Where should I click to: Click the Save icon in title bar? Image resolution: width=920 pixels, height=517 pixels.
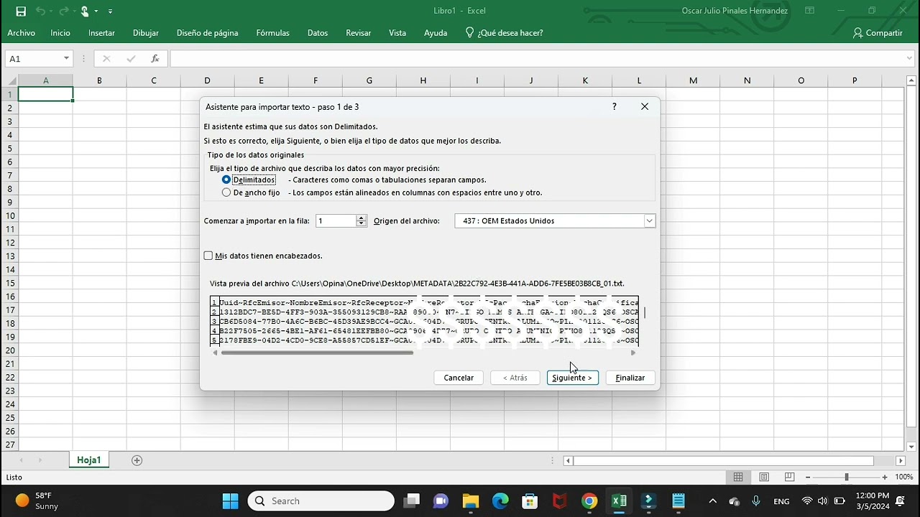tap(21, 11)
